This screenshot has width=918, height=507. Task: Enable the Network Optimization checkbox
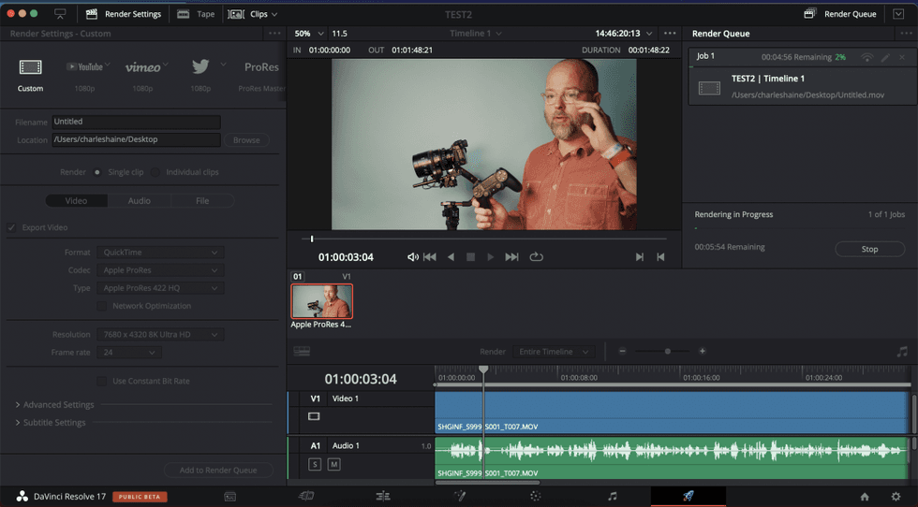(x=101, y=306)
